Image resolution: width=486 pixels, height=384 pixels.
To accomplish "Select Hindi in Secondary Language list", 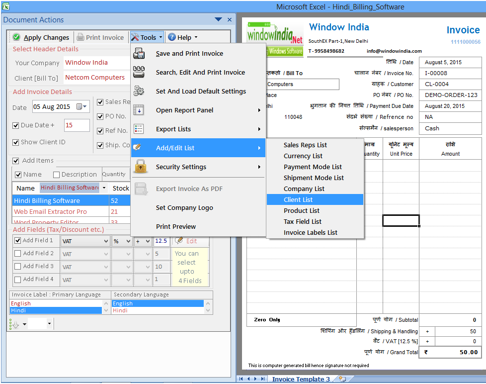I will [158, 310].
